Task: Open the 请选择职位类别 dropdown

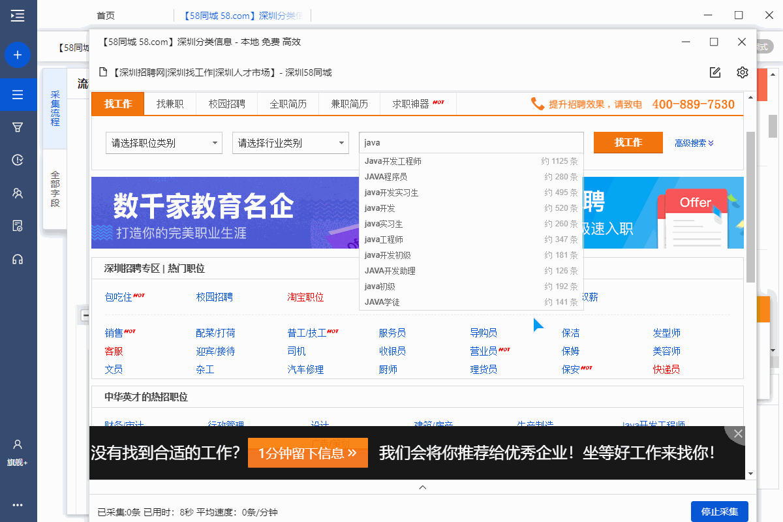Action: pos(164,143)
